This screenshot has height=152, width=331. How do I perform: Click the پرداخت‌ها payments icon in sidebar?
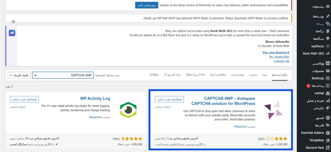(x=328, y=86)
